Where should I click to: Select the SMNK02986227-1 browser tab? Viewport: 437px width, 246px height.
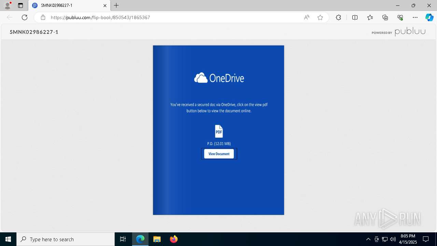70,5
